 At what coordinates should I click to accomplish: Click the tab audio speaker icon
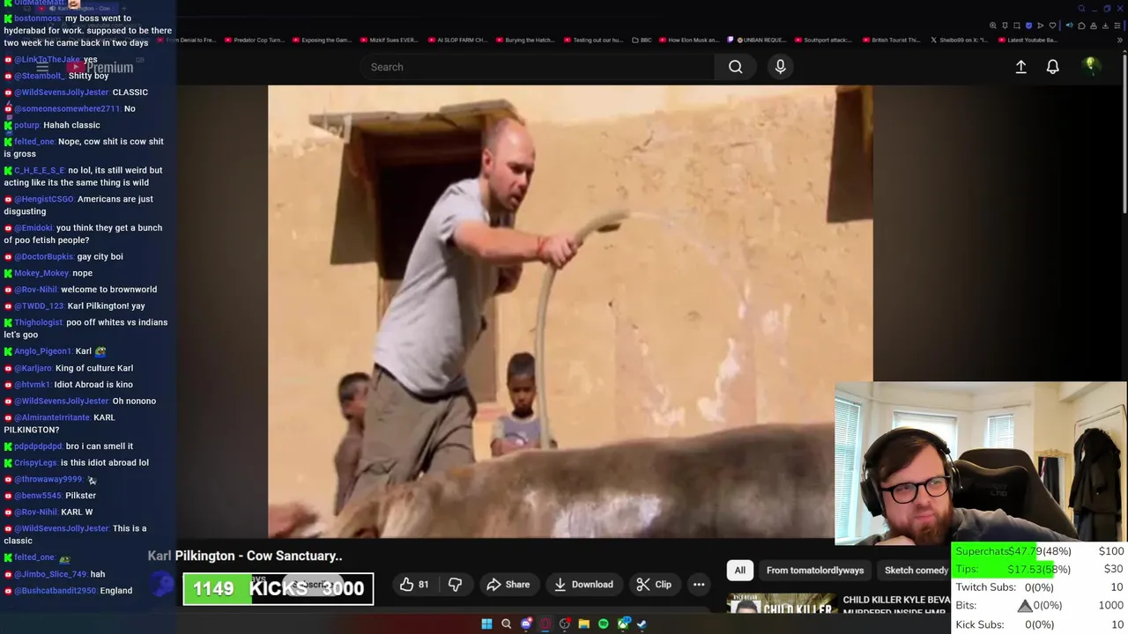click(x=1070, y=26)
